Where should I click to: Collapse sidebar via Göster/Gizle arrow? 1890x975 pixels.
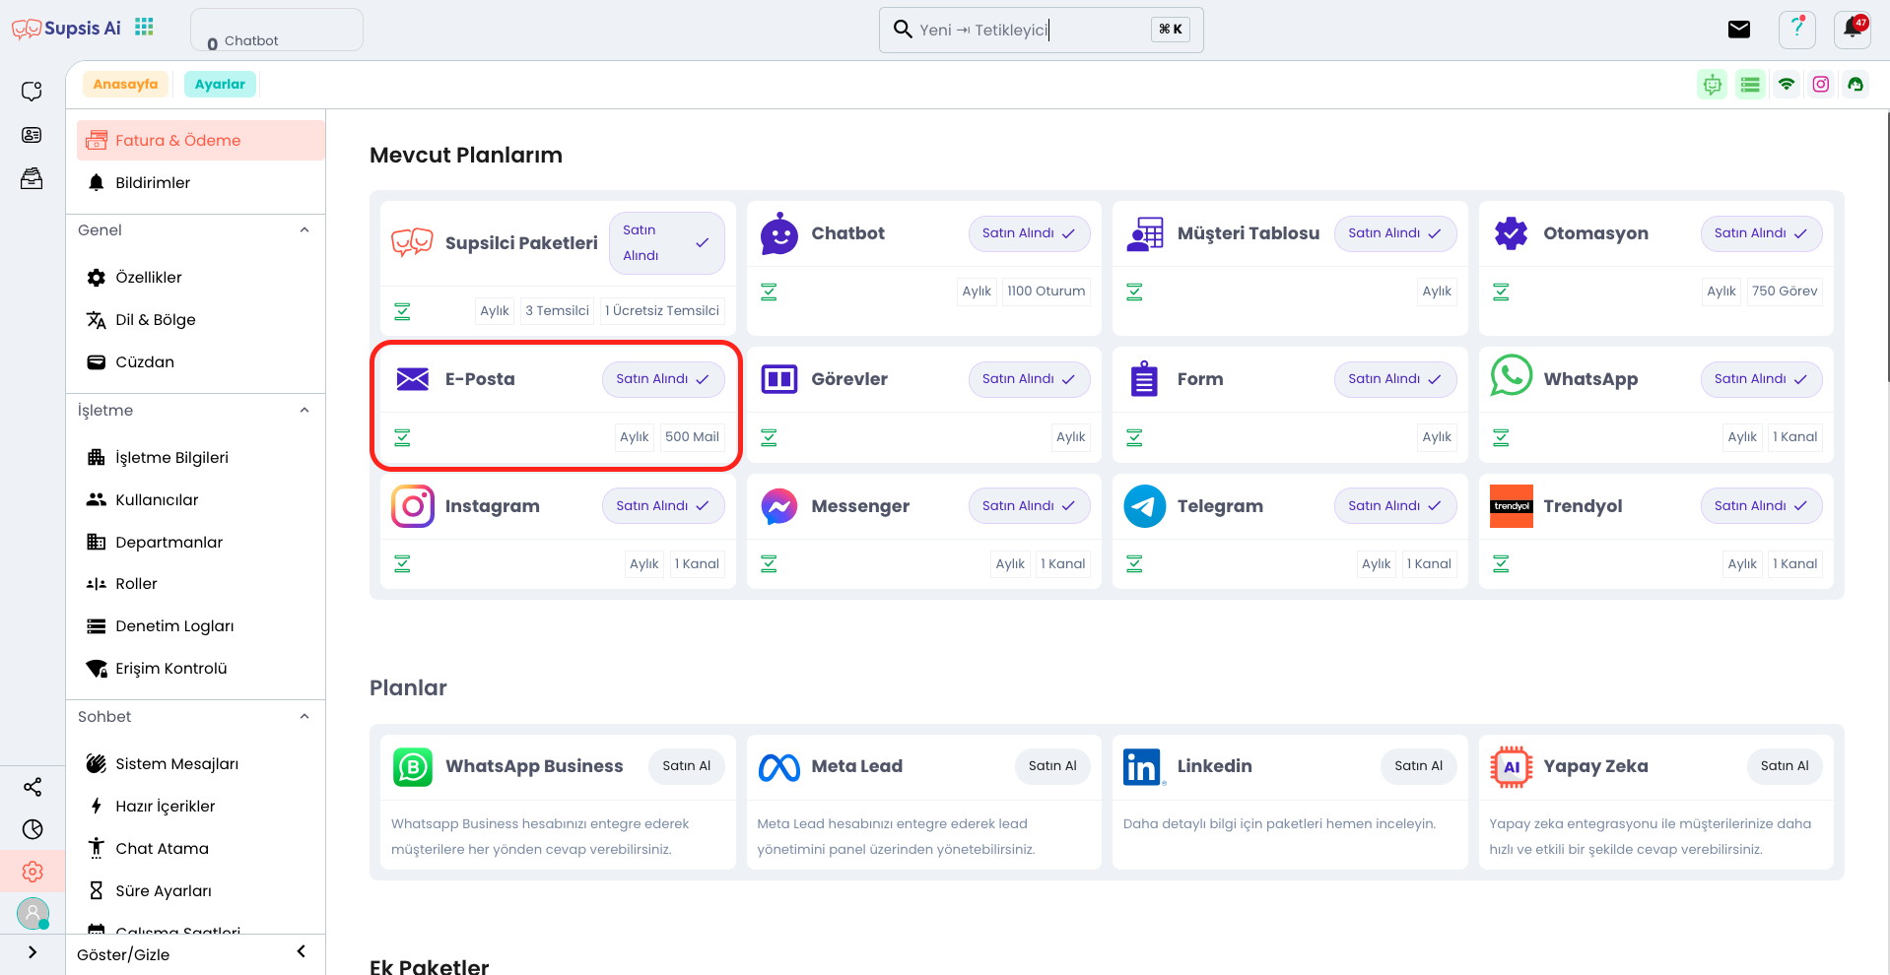point(301,951)
